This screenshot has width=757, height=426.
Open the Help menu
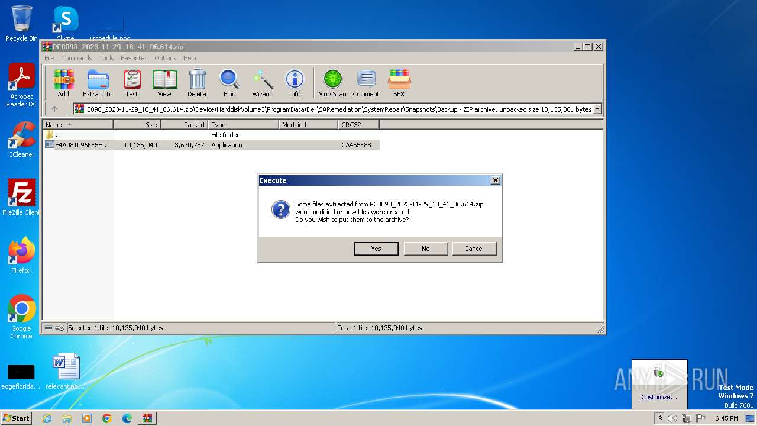click(189, 58)
